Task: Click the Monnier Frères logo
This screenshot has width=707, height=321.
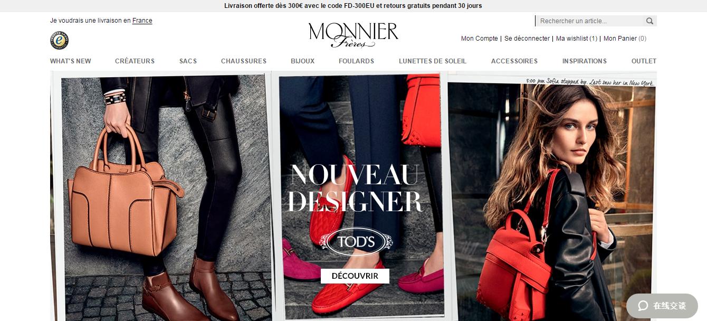Action: coord(353,35)
